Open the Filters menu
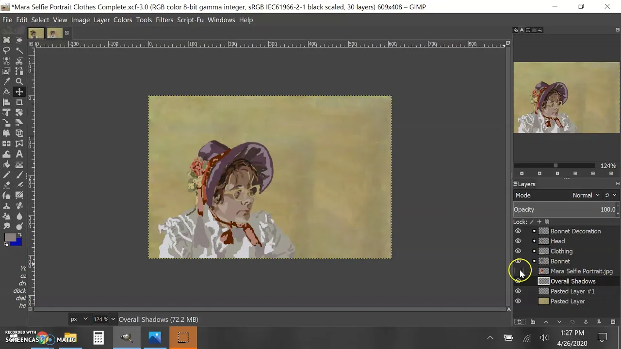The width and height of the screenshot is (621, 349). [164, 20]
